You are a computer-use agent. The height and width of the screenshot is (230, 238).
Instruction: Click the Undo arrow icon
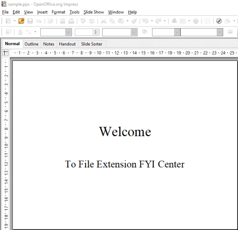[x=145, y=21]
